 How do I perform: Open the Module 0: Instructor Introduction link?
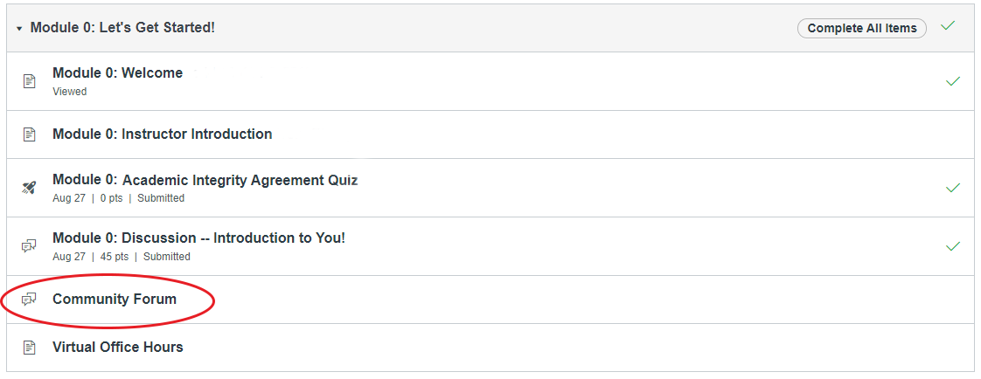(x=162, y=134)
